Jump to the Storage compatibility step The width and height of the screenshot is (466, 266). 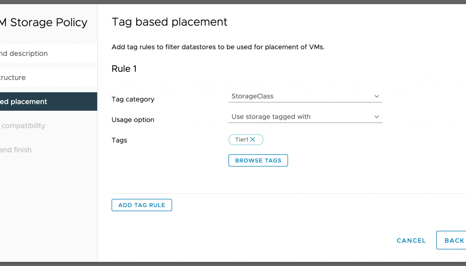coord(23,126)
